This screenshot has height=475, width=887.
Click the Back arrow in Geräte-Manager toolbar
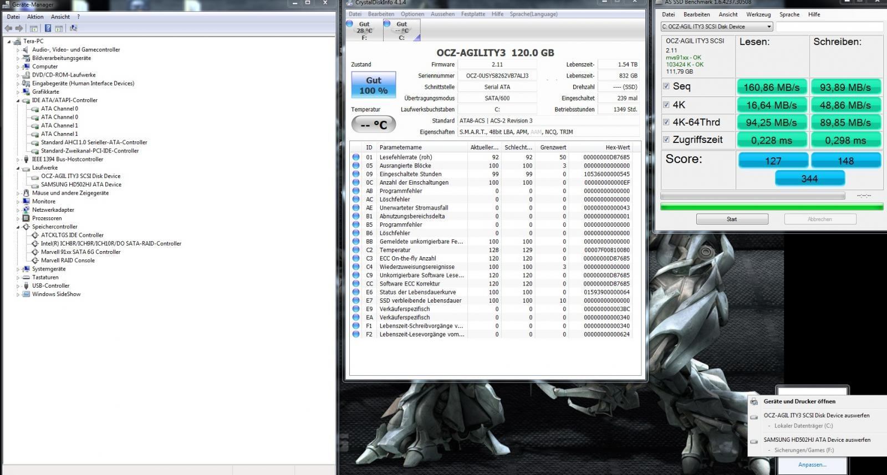point(8,28)
